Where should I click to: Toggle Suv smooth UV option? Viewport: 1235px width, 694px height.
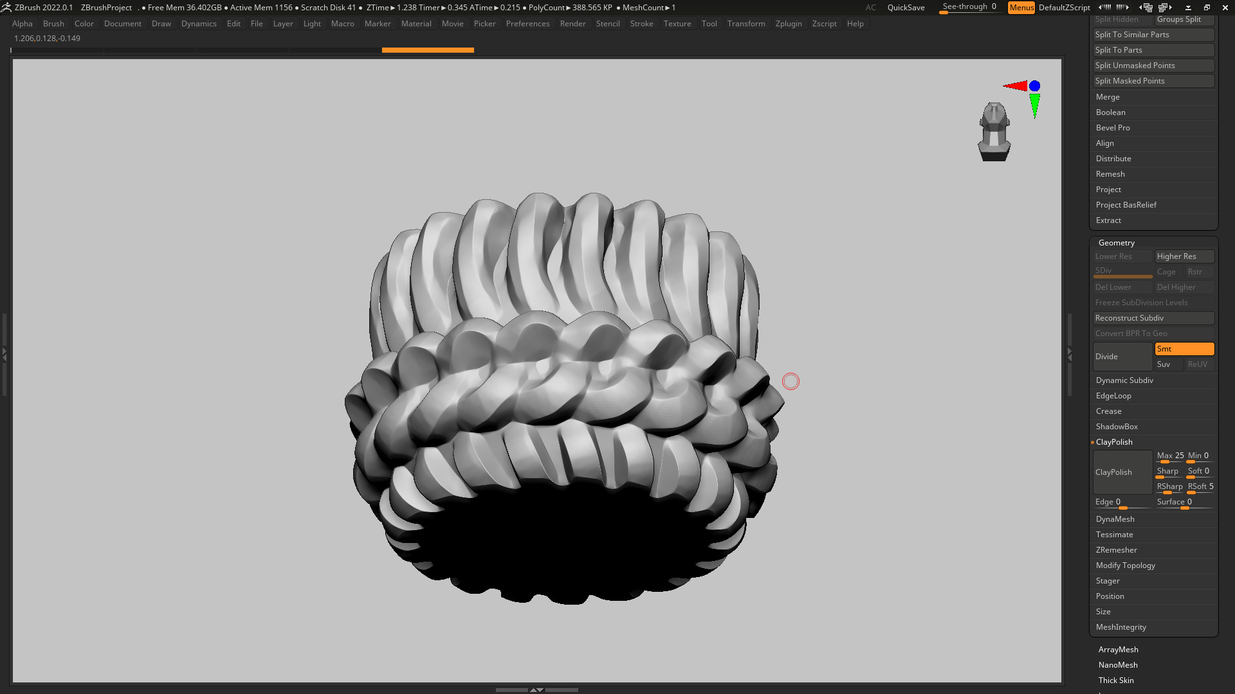tap(1169, 364)
